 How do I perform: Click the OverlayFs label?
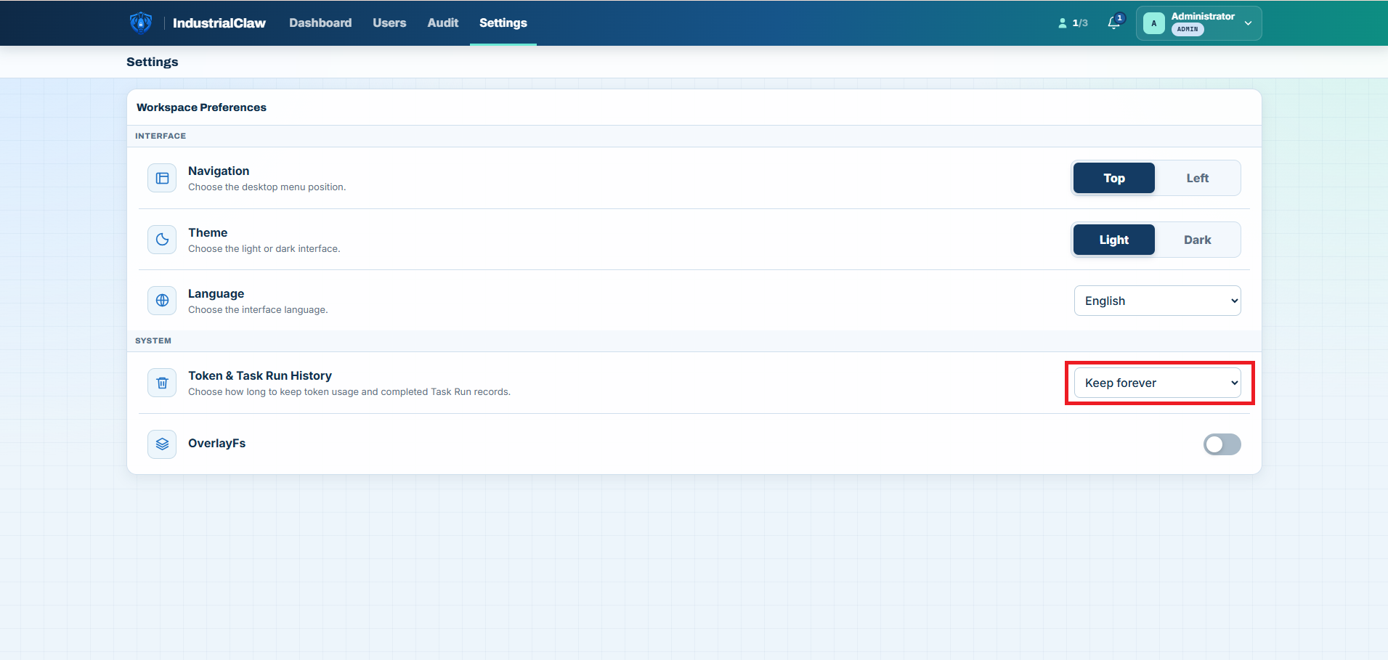(216, 443)
